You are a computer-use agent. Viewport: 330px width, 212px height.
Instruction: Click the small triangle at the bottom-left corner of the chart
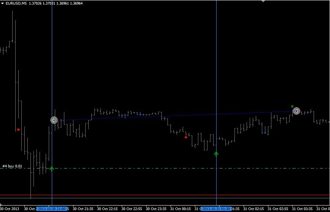point(1,204)
